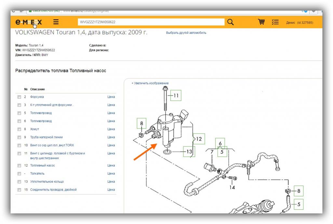Click the search magnifier icon
This screenshot has height=224, width=333.
point(231,22)
